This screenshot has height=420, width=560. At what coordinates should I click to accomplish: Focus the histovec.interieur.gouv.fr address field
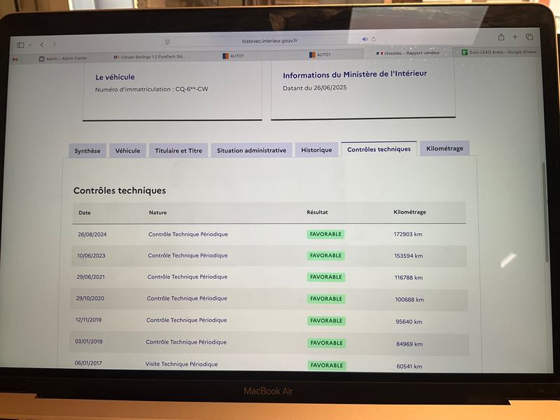(x=269, y=41)
